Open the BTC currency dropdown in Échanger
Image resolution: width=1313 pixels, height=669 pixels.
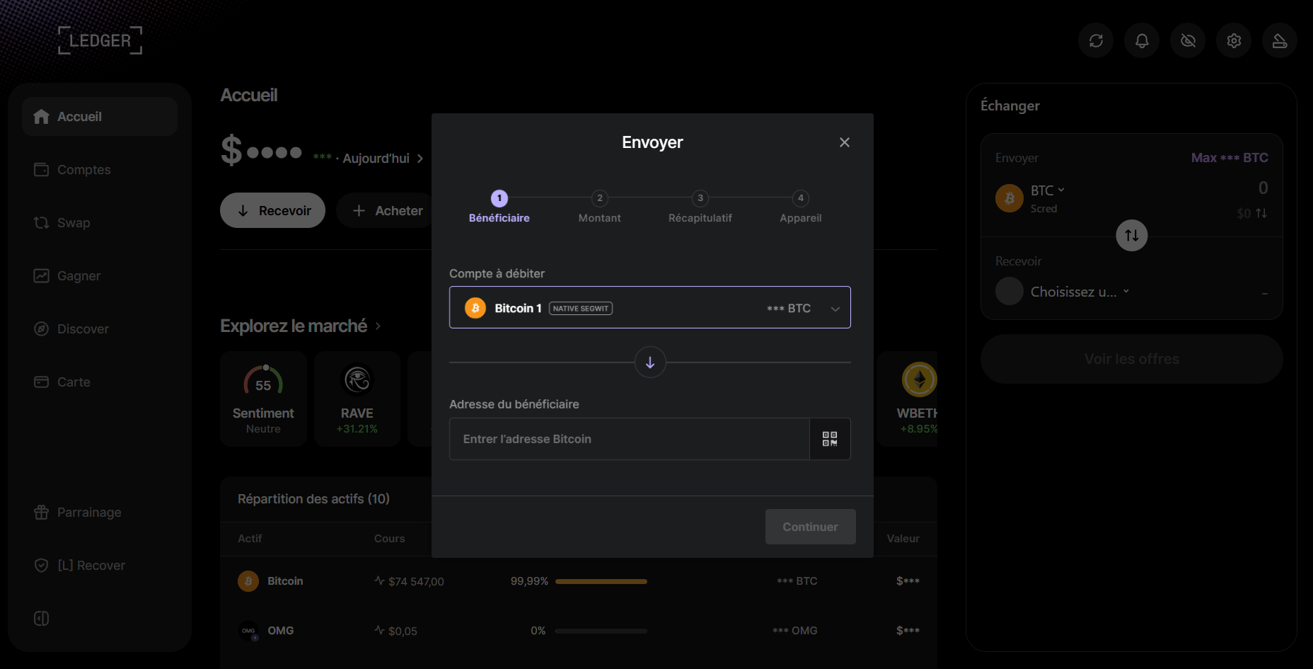(1048, 190)
